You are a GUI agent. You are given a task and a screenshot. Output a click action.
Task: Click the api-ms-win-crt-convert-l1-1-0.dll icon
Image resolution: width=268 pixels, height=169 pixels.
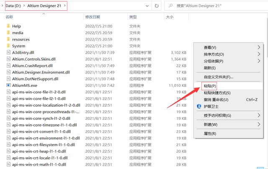pos(8,131)
